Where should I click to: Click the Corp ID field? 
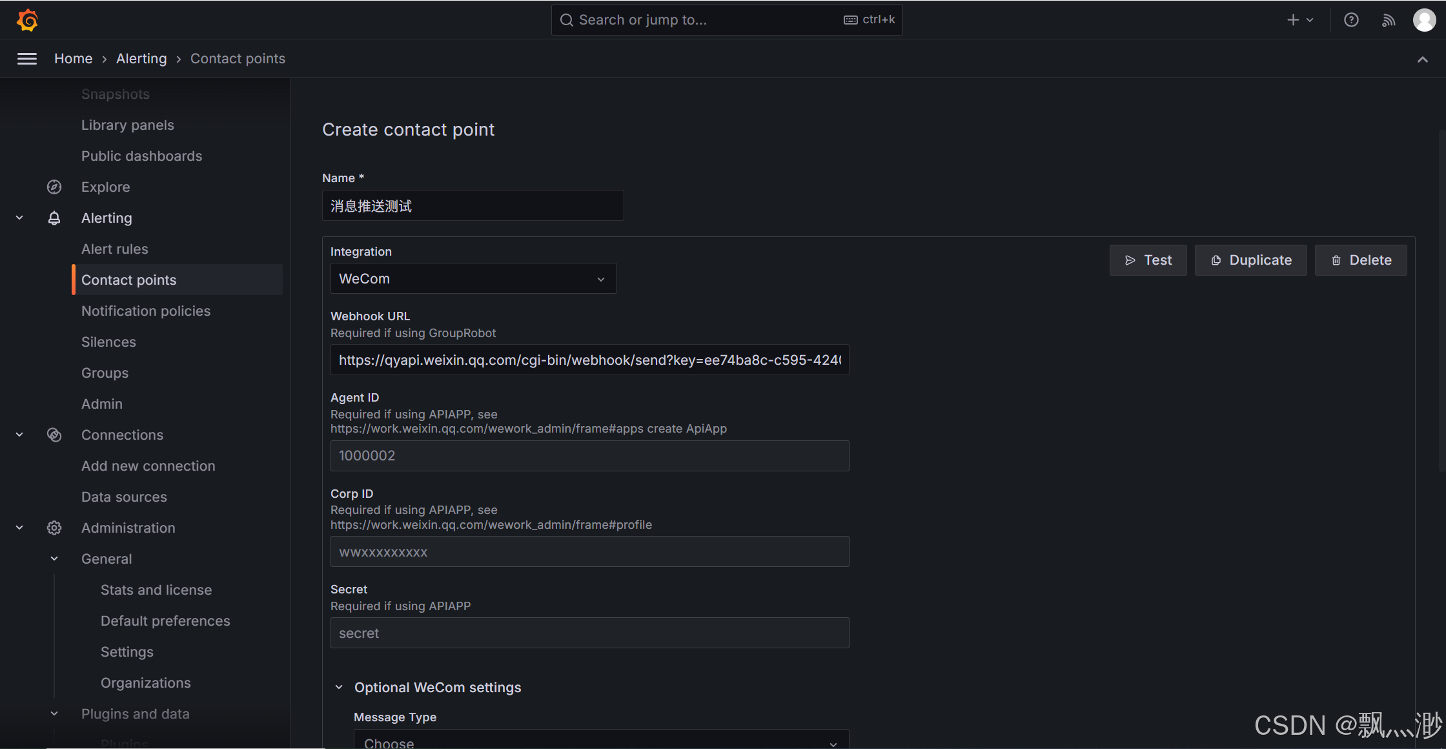point(590,552)
